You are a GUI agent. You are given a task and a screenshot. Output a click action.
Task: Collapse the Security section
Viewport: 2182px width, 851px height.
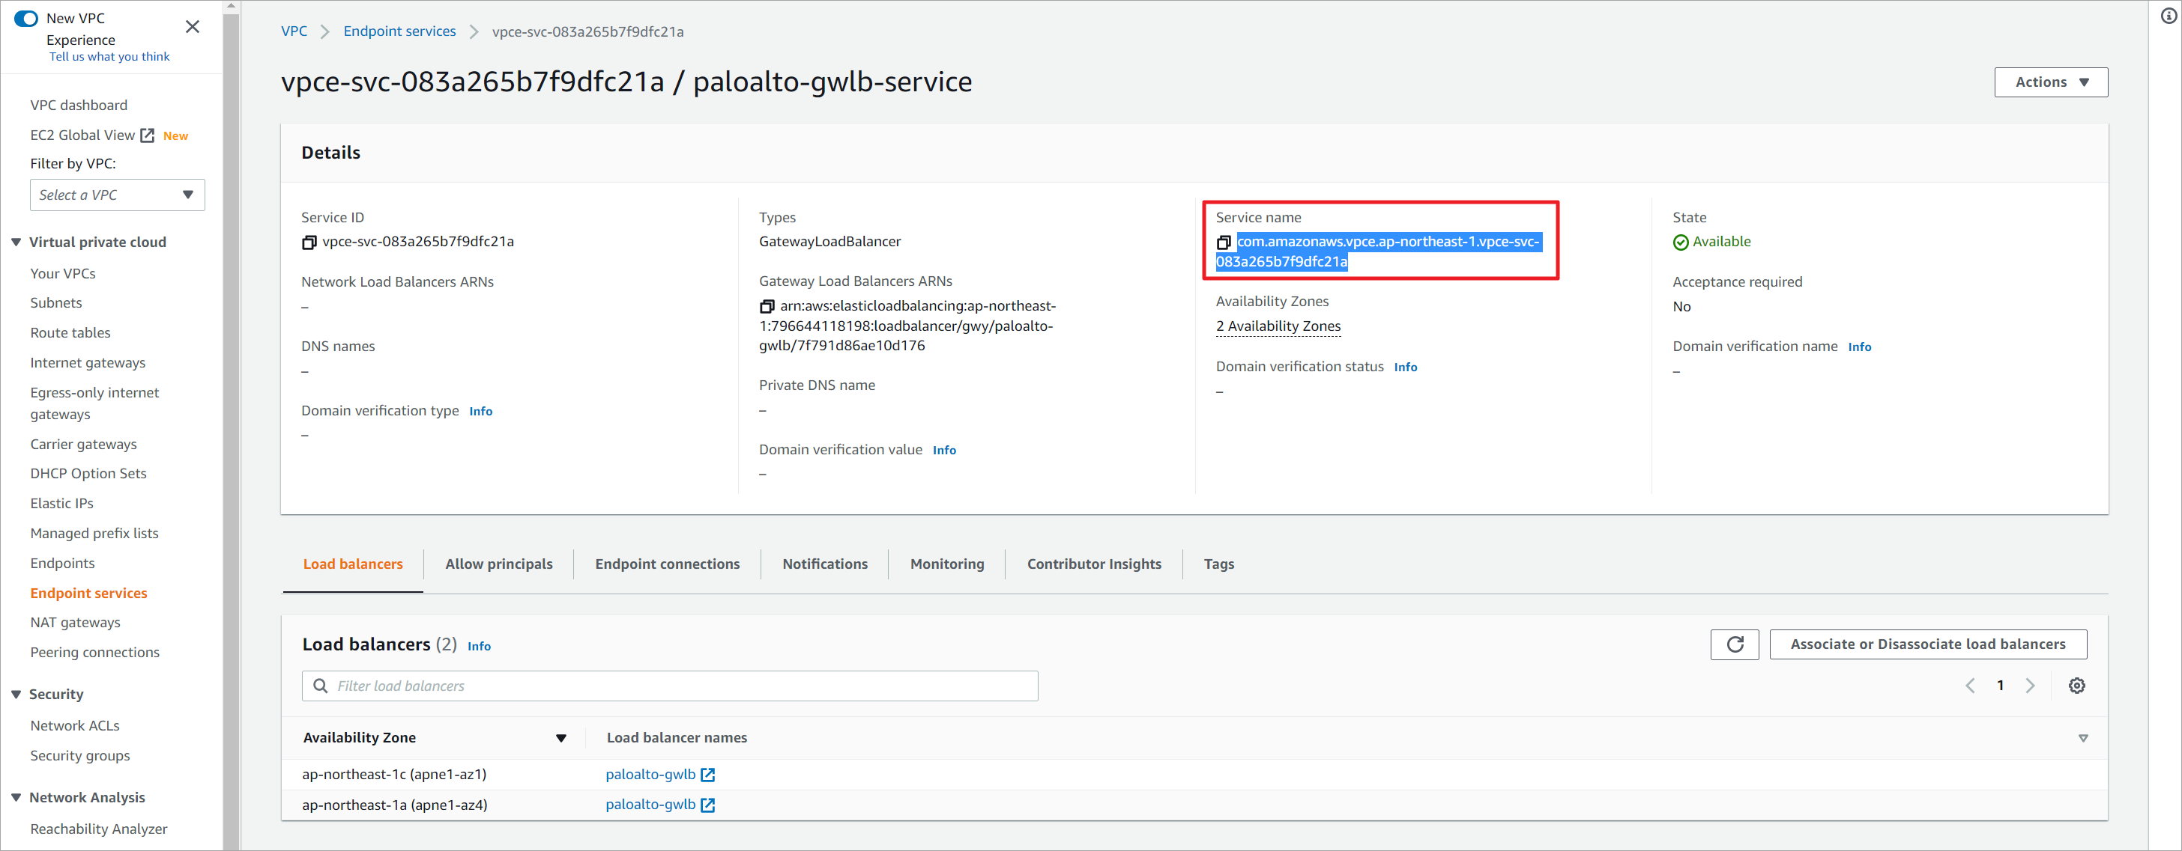pos(16,695)
